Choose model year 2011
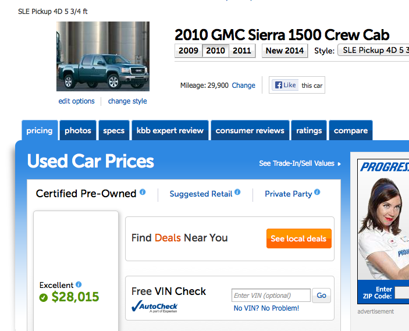This screenshot has width=409, height=331. pyautogui.click(x=242, y=51)
